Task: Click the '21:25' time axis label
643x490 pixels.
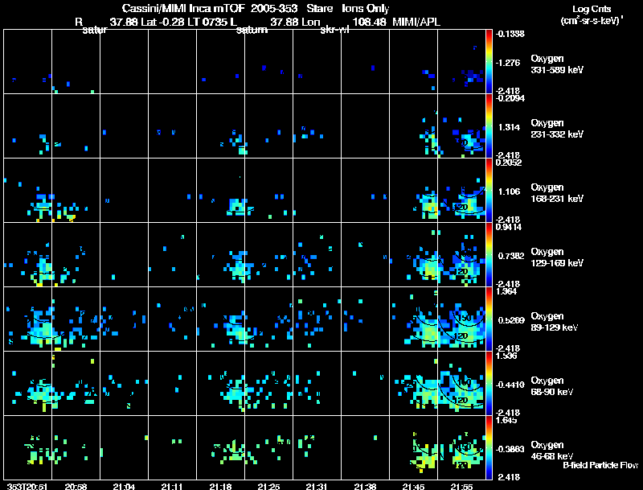Action: (x=268, y=486)
